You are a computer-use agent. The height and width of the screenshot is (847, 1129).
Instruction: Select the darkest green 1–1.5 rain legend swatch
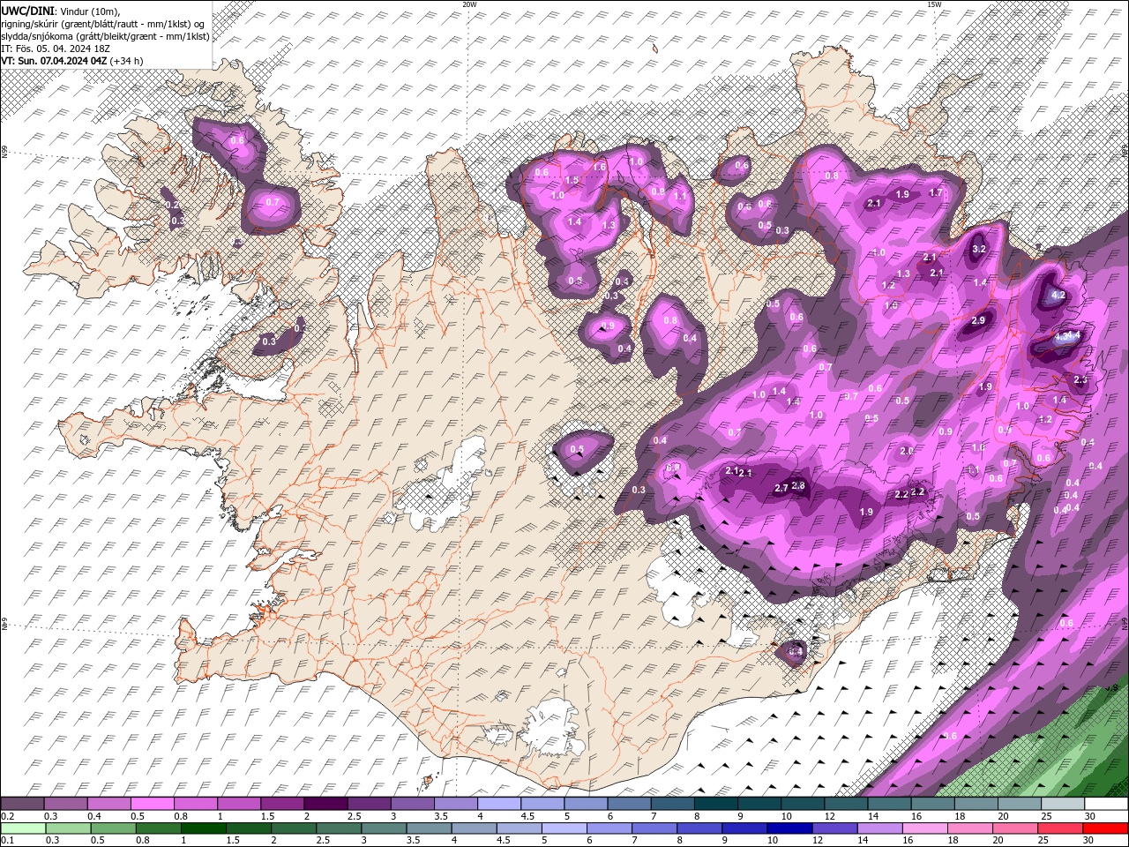(204, 828)
